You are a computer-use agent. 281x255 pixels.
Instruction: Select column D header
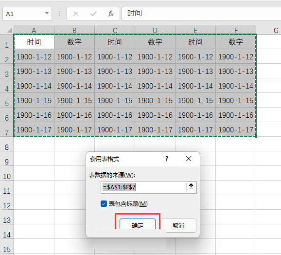click(155, 30)
